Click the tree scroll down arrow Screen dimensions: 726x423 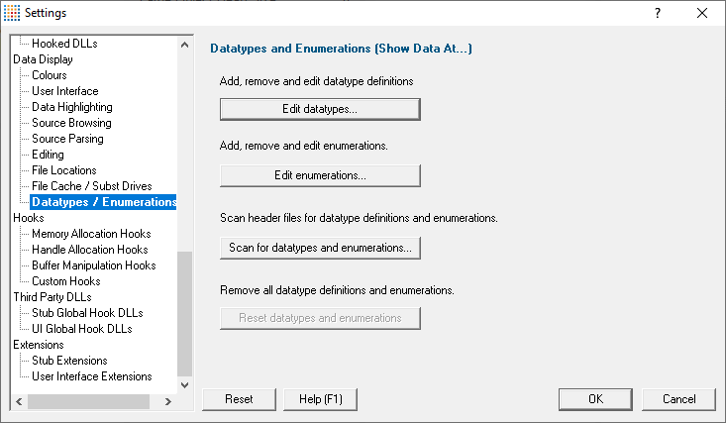pos(185,385)
